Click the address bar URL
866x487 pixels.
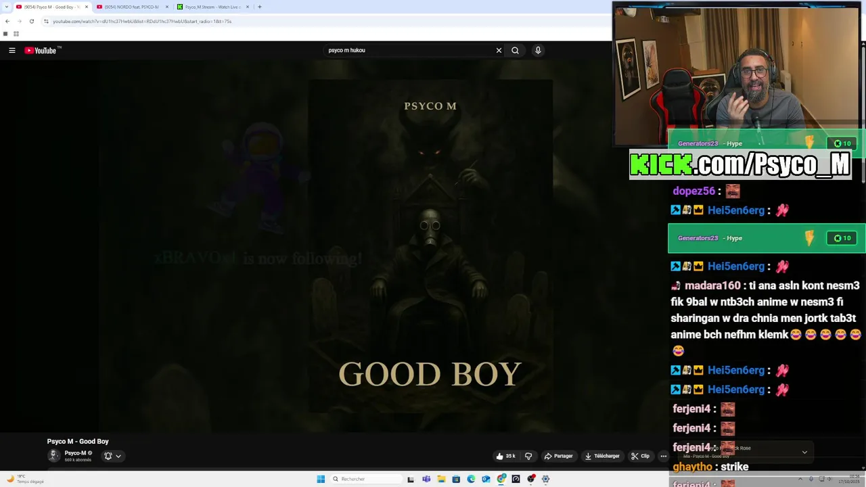[x=142, y=21]
